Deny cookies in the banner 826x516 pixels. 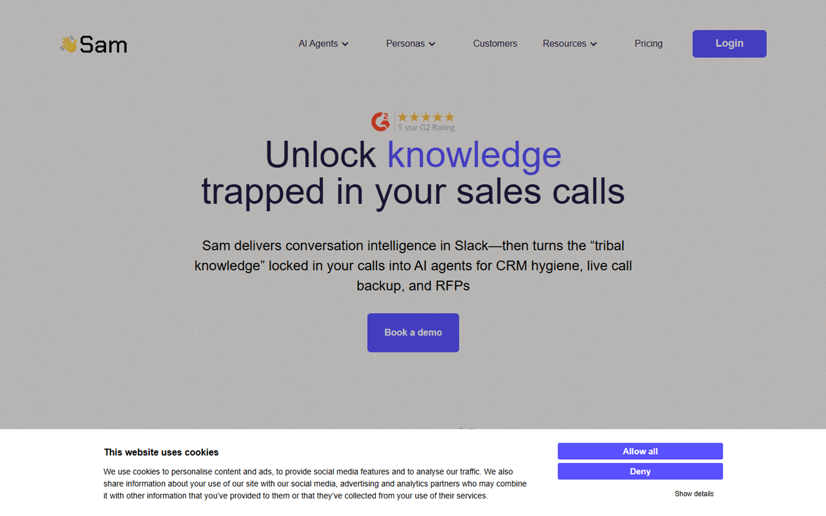[640, 472]
